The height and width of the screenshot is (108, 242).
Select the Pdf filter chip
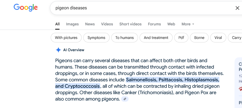pos(181,38)
